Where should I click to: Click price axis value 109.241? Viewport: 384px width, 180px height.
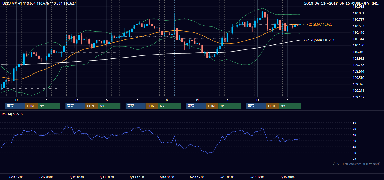click(358, 91)
